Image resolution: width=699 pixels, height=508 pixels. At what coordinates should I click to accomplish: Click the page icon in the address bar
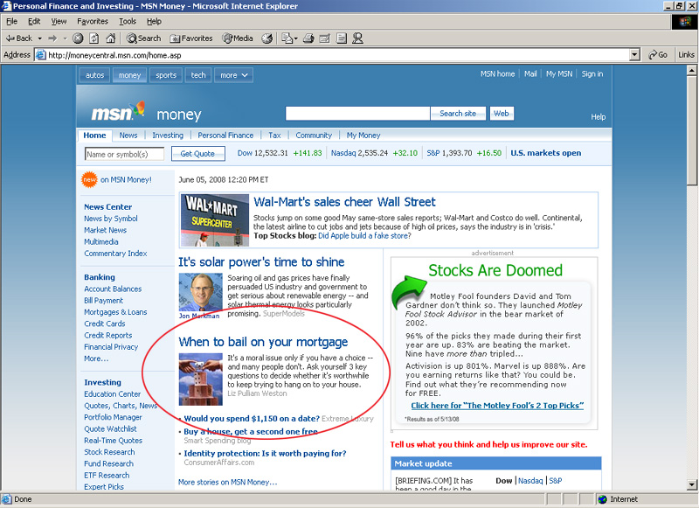(x=40, y=55)
